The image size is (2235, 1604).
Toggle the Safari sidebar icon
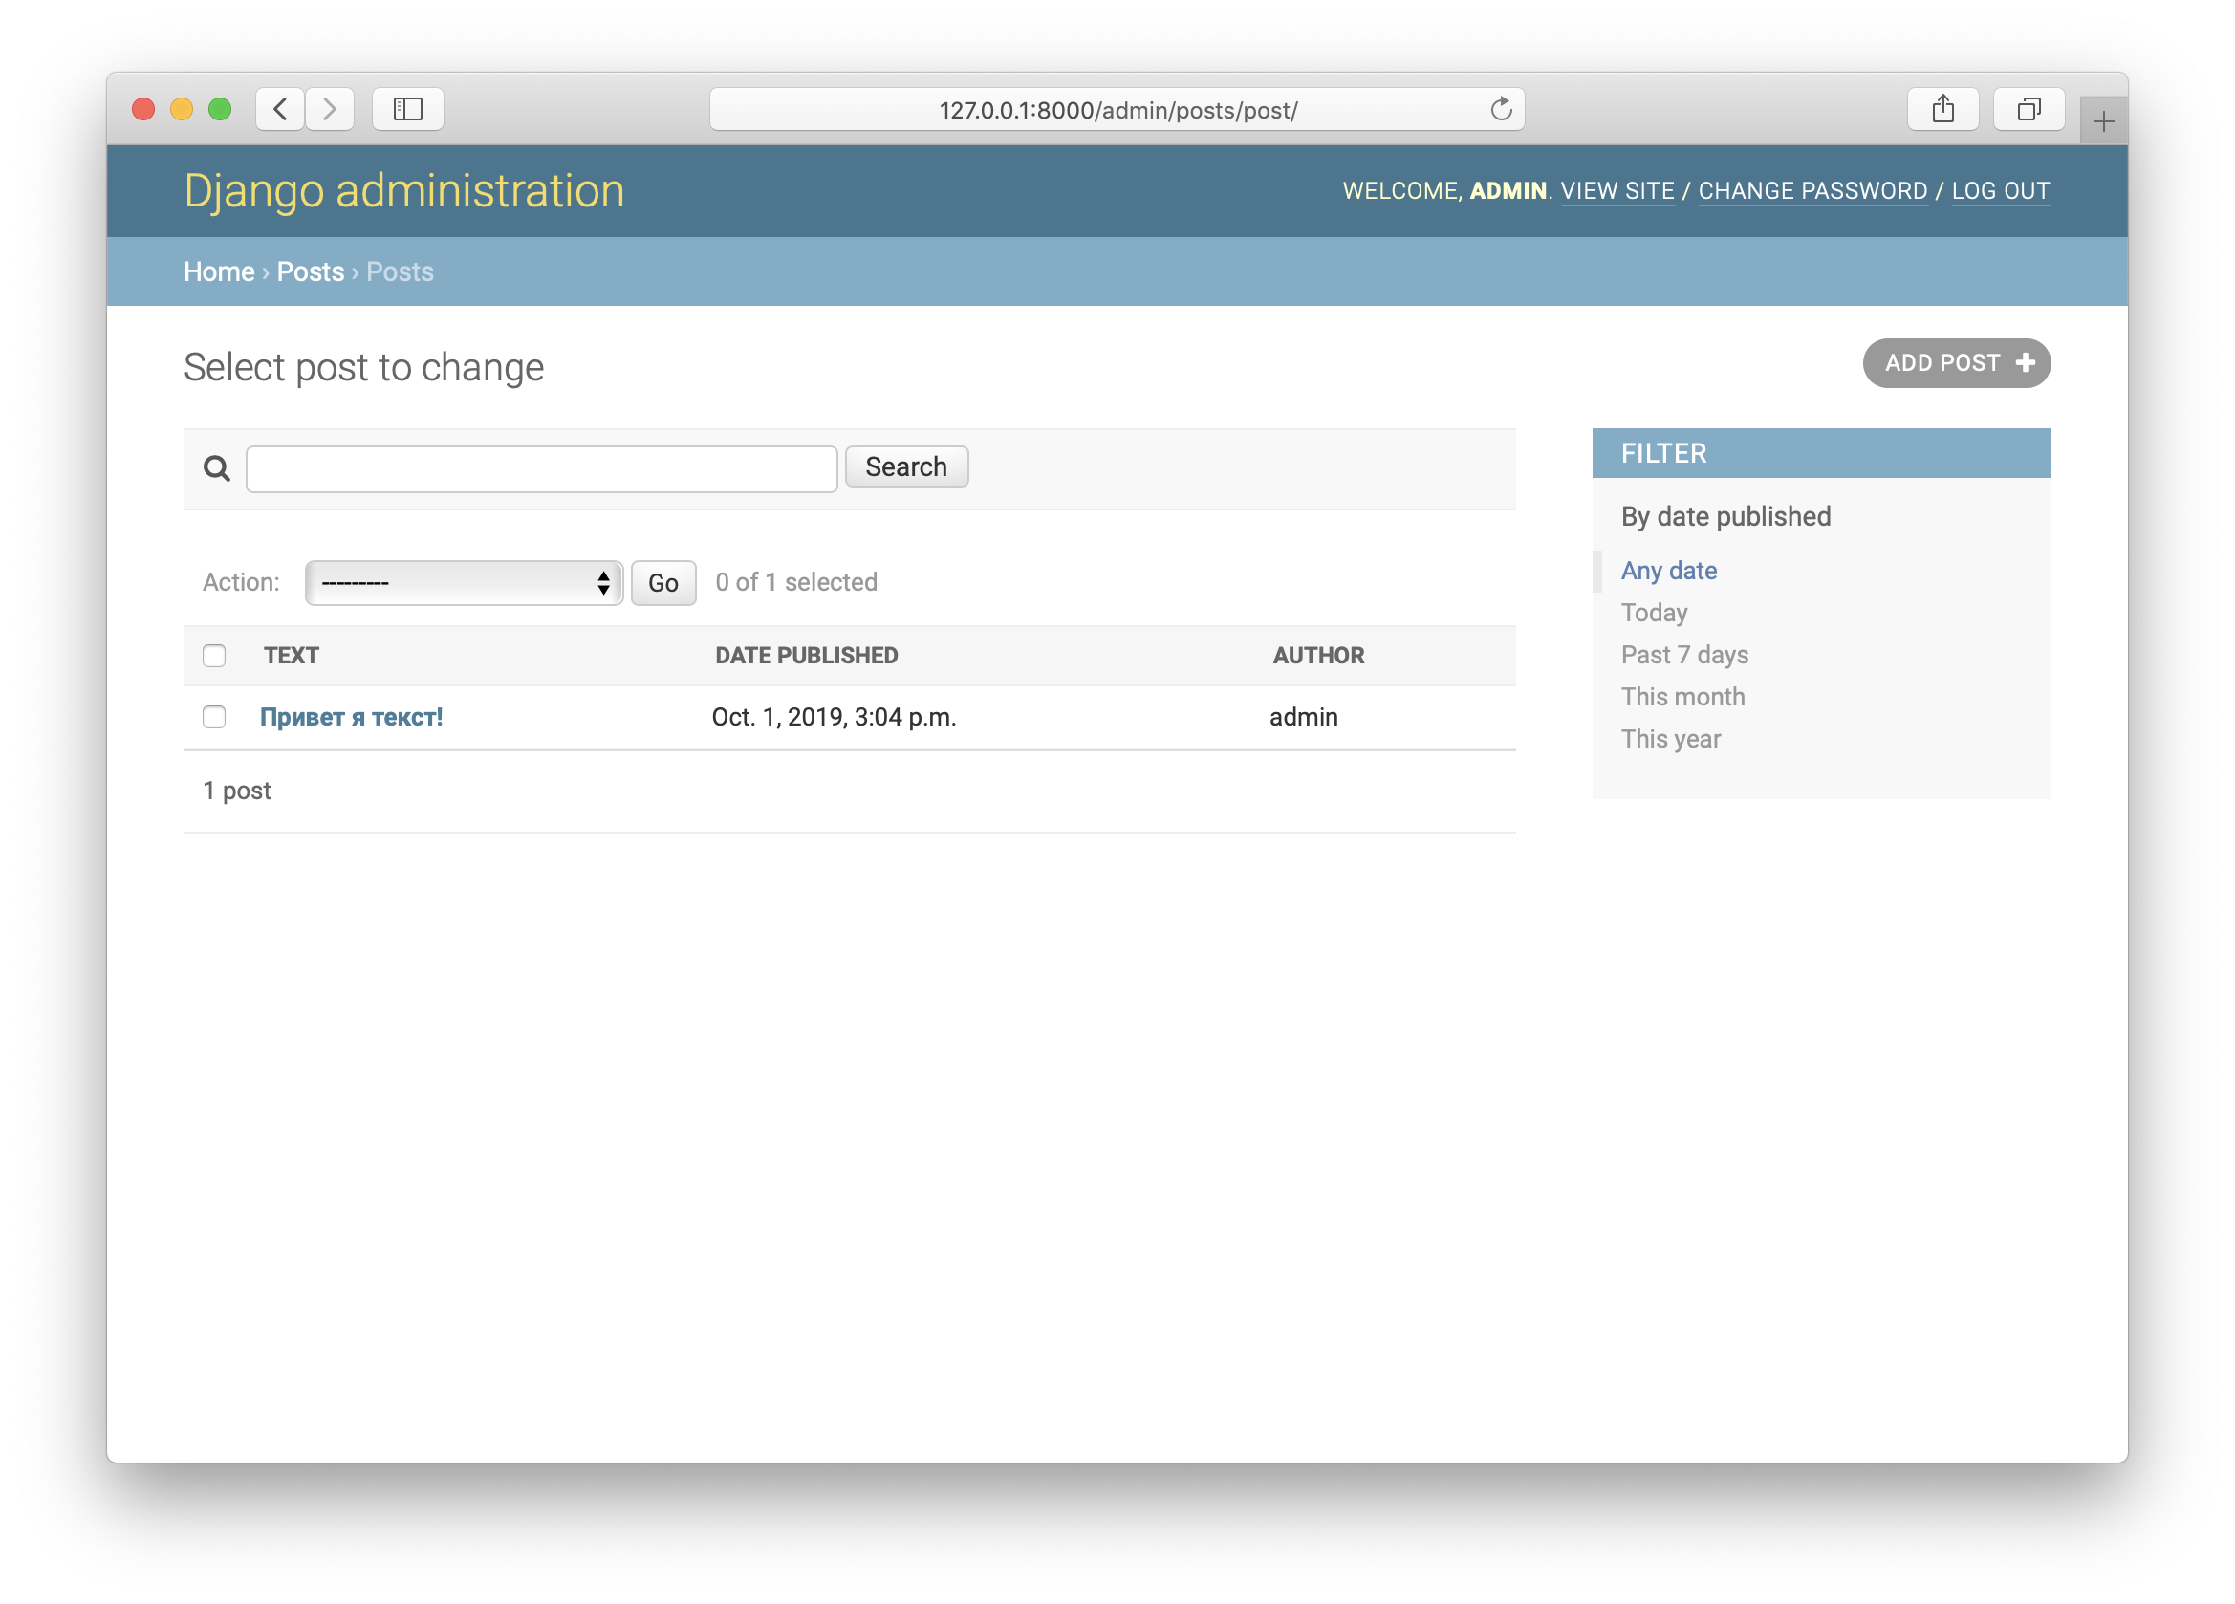point(408,108)
